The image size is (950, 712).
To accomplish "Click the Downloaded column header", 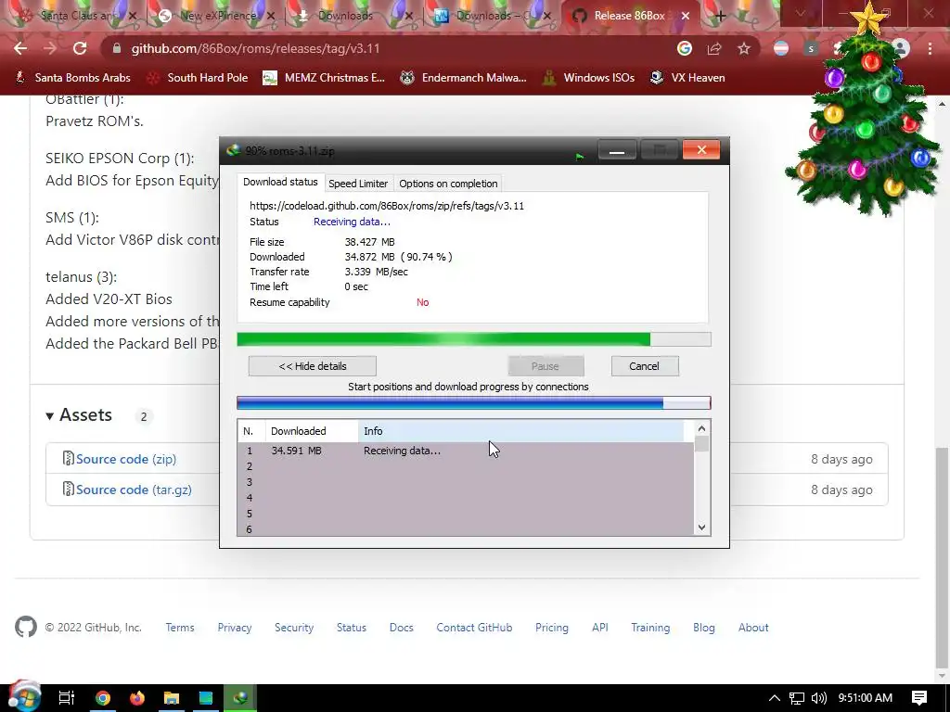I will pos(312,431).
